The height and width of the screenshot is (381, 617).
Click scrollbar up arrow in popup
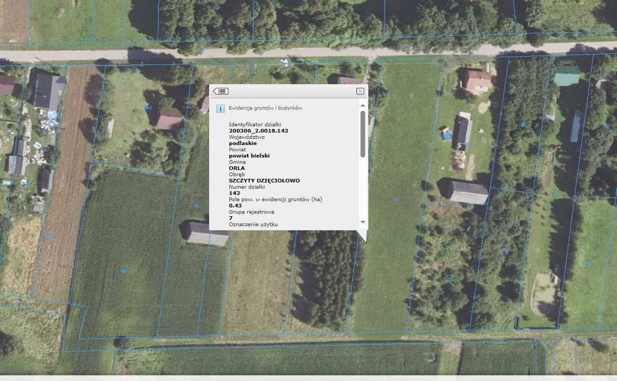click(x=363, y=106)
